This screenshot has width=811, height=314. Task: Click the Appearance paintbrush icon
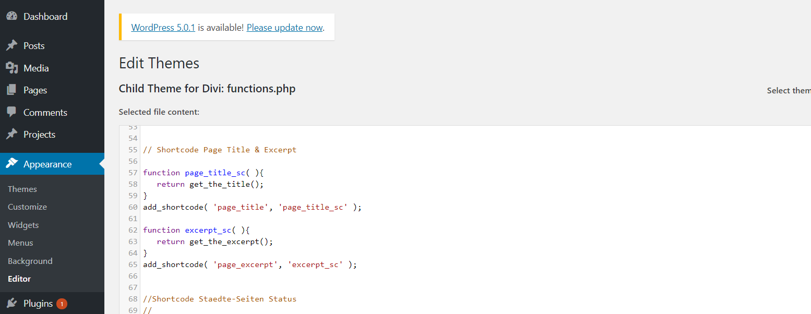pyautogui.click(x=11, y=164)
